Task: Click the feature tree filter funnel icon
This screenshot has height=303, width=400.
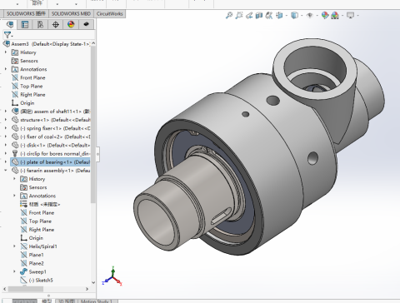Action: click(x=7, y=35)
